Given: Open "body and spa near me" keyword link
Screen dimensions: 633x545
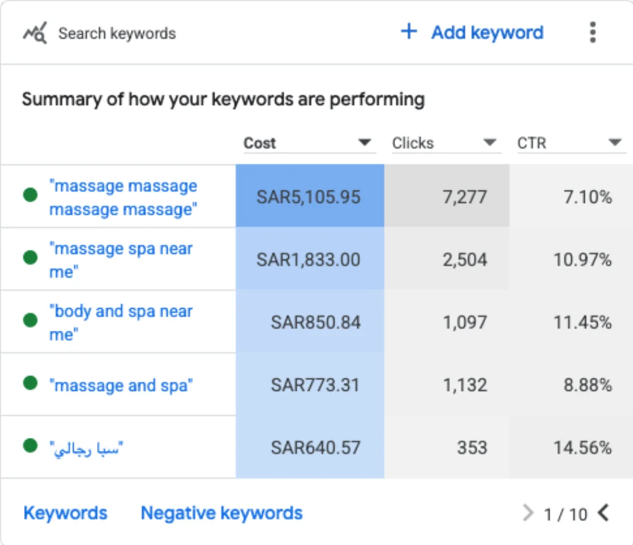Looking at the screenshot, I should (121, 322).
